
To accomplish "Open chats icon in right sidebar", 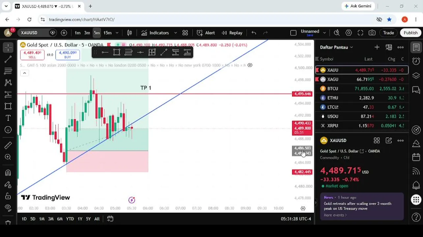I will [x=416, y=89].
